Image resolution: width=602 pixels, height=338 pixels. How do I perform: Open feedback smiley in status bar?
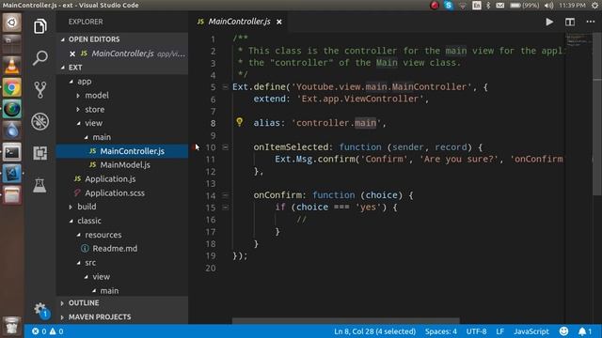[563, 331]
